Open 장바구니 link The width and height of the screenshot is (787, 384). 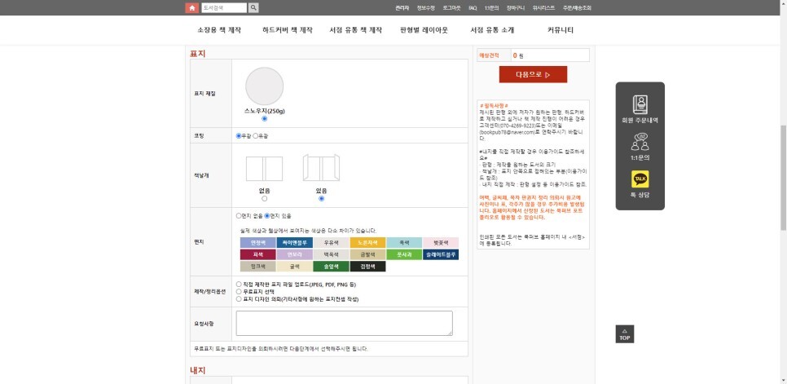pos(516,8)
